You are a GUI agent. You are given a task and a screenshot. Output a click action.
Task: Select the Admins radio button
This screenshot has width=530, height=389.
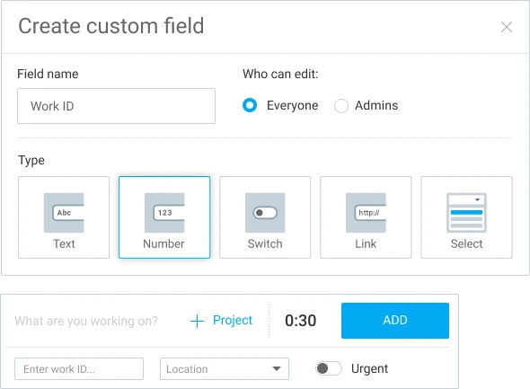point(341,106)
